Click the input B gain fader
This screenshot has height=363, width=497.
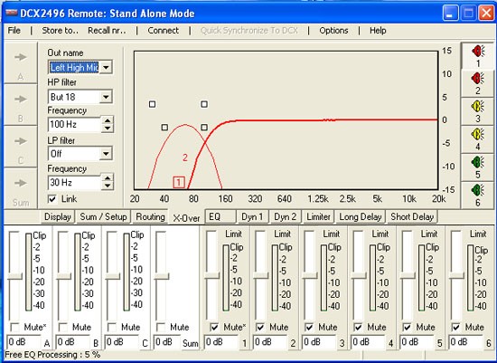coord(64,276)
